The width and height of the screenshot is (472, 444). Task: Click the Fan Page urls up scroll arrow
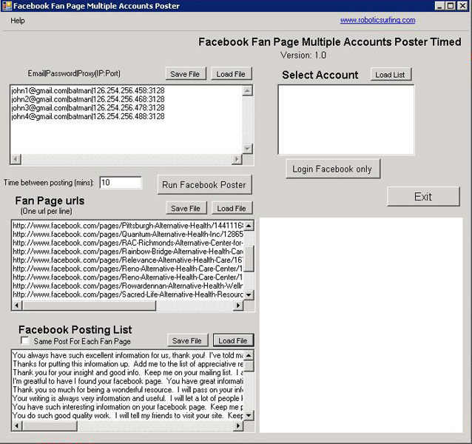249,226
